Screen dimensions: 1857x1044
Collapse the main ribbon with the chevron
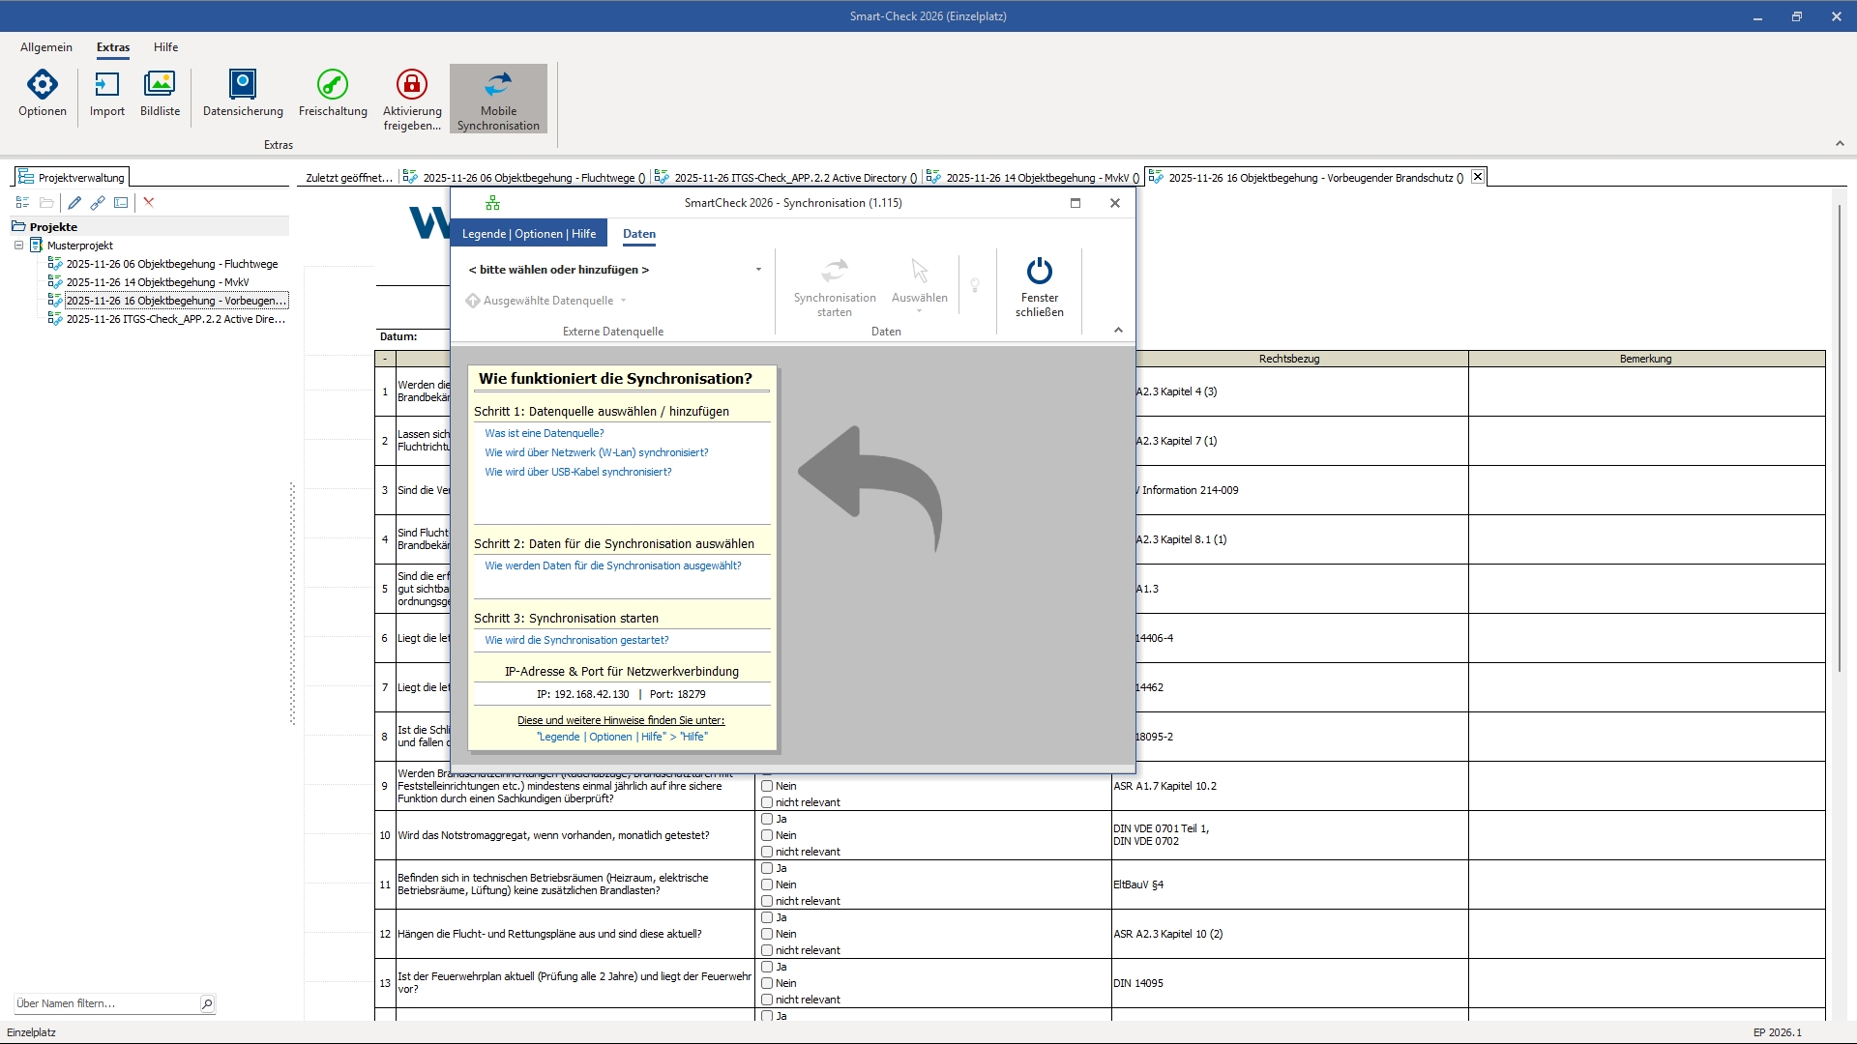point(1840,144)
